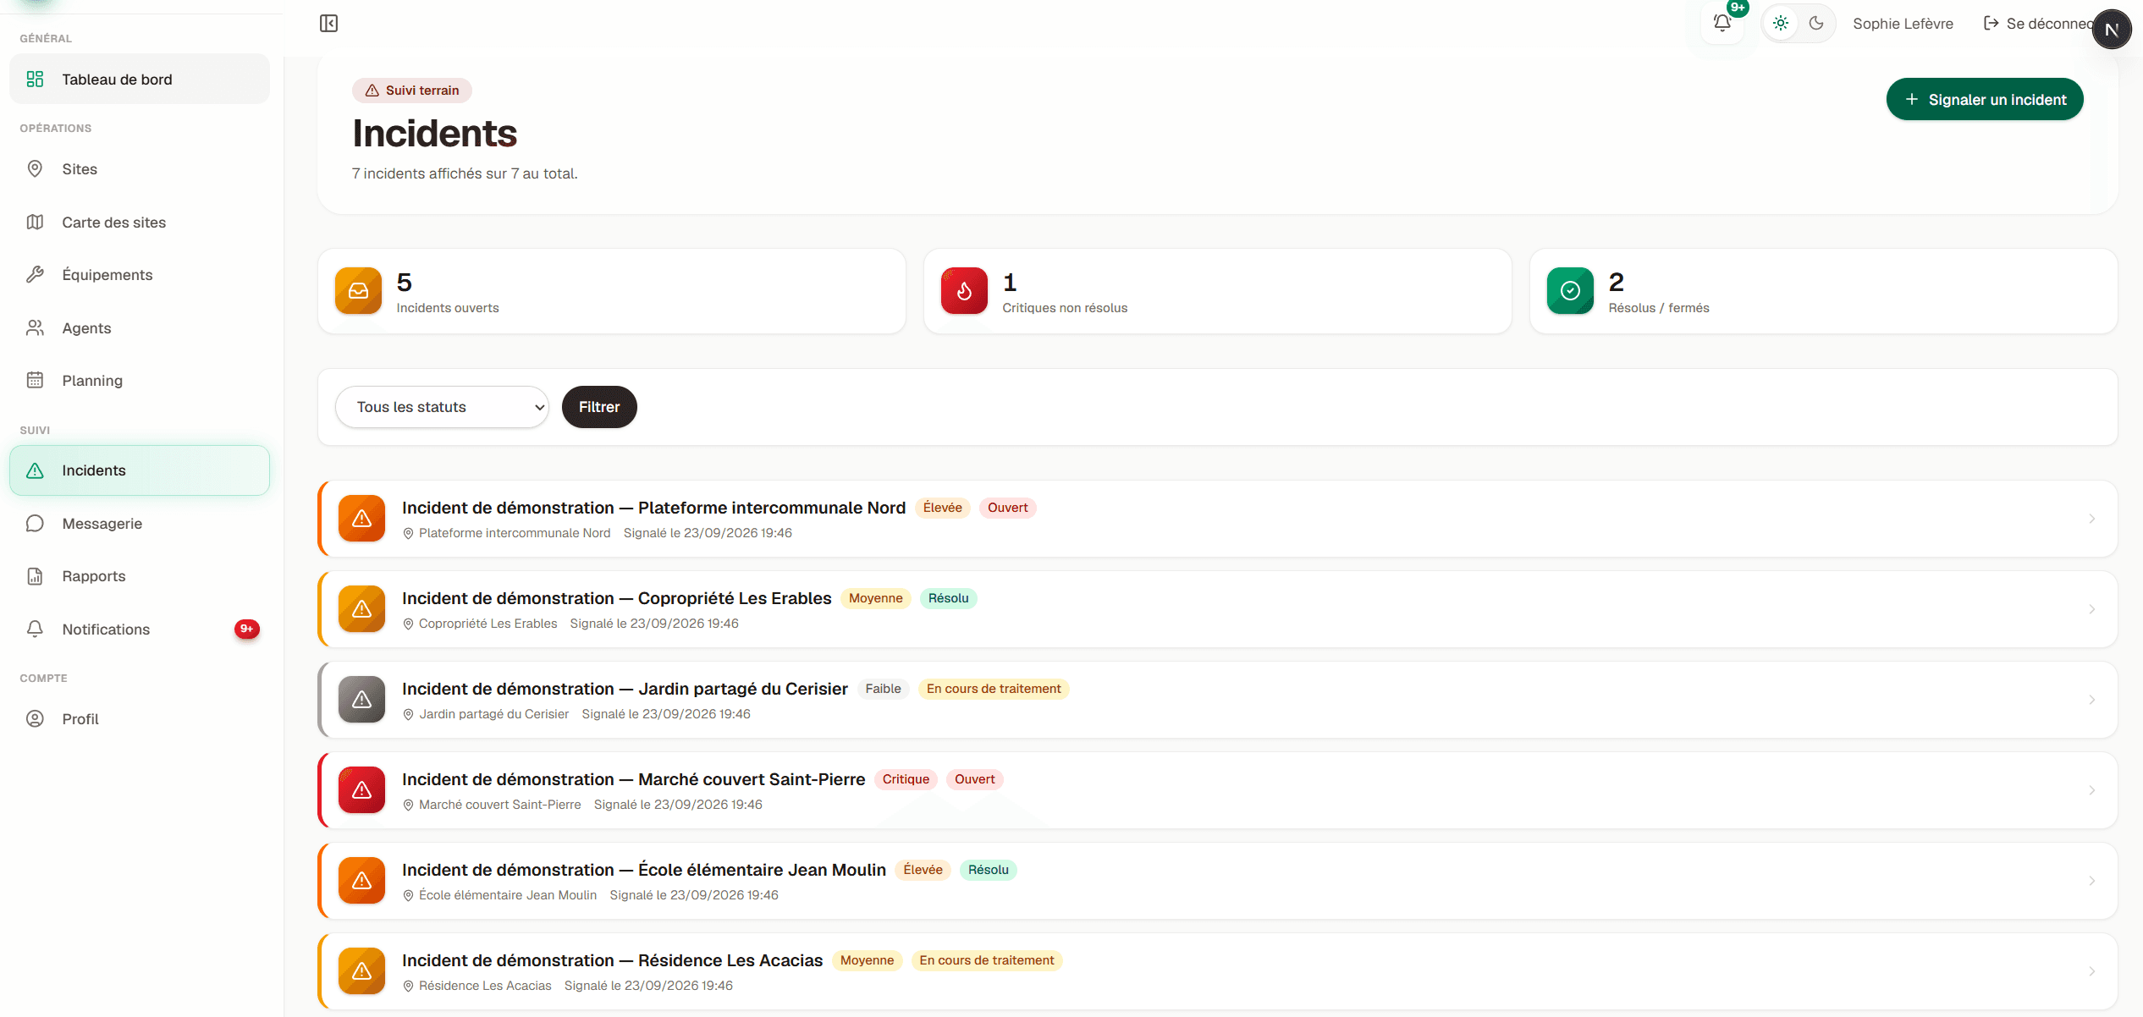Open Planning in the sidebar
Viewport: 2143px width, 1017px height.
(x=140, y=381)
